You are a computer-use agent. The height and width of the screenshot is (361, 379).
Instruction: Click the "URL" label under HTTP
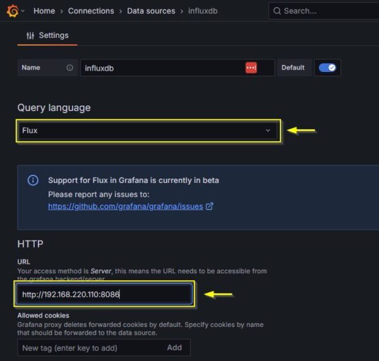click(x=24, y=262)
